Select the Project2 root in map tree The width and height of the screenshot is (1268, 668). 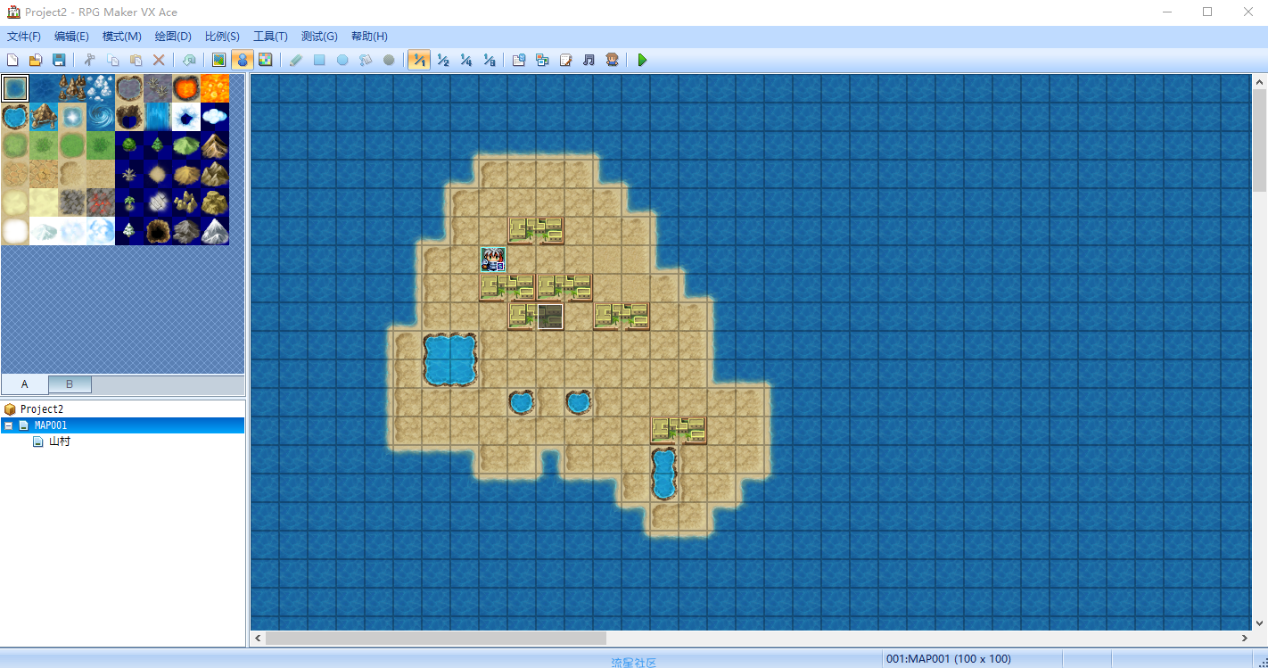tap(42, 409)
